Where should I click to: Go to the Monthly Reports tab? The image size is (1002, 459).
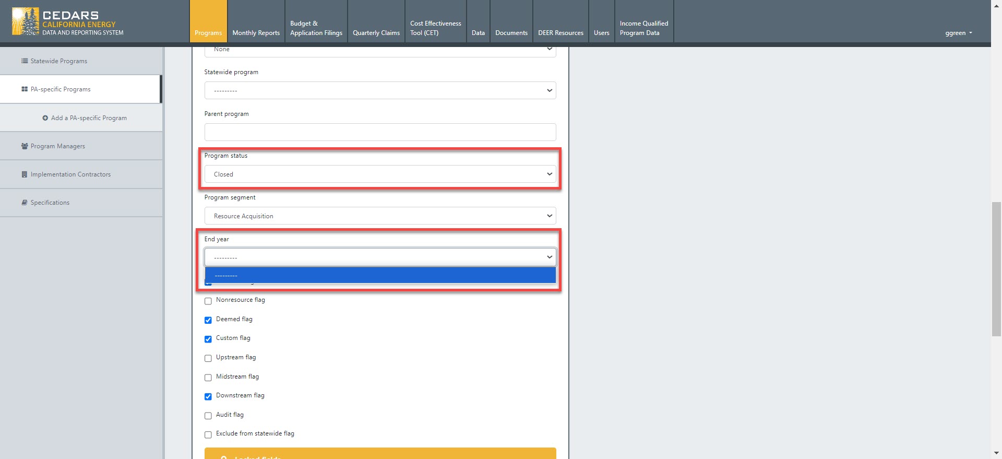point(256,33)
